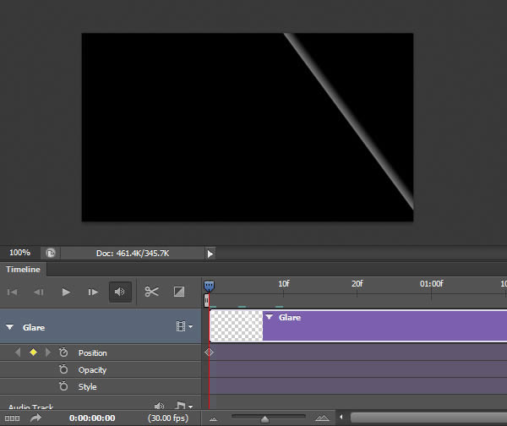Open Glare track filmstrip menu
Viewport: 507px width, 426px height.
point(184,326)
